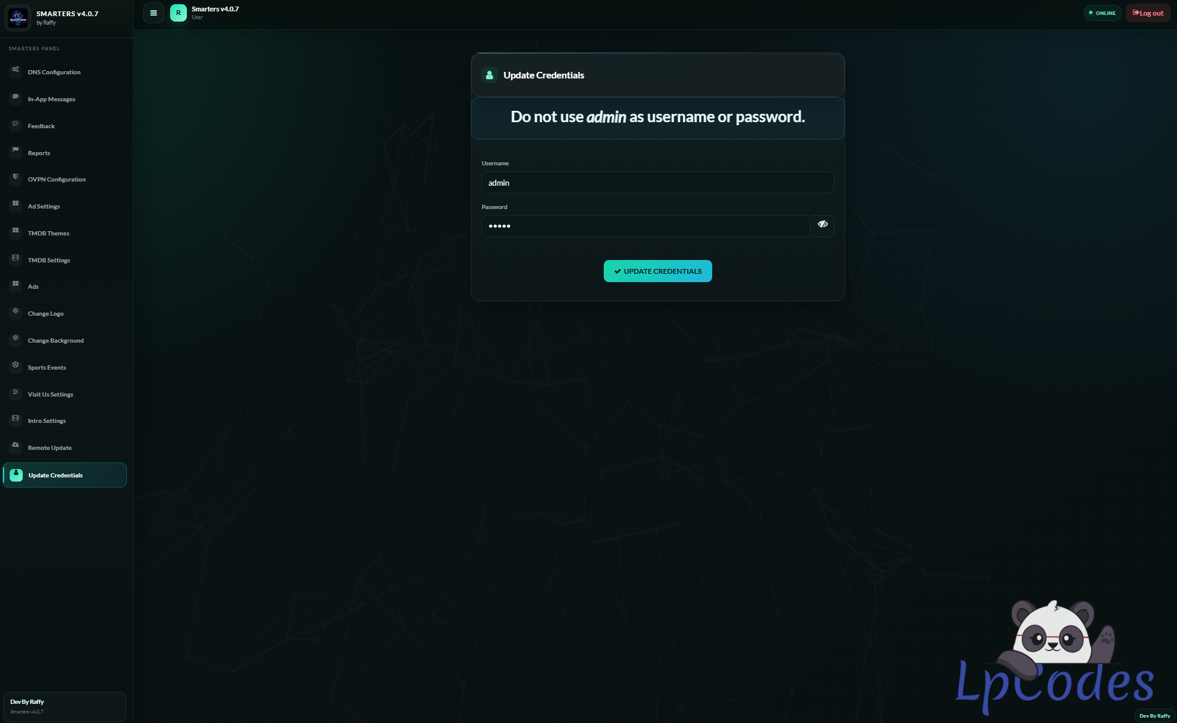Click the Sports Events ball icon
Viewport: 1177px width, 723px height.
16,365
